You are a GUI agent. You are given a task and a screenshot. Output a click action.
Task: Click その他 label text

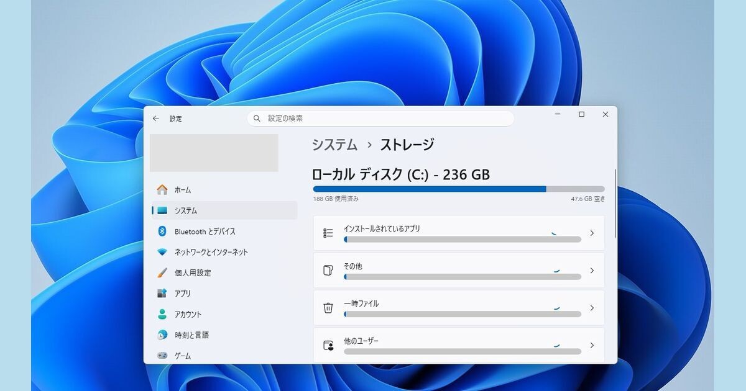(352, 266)
